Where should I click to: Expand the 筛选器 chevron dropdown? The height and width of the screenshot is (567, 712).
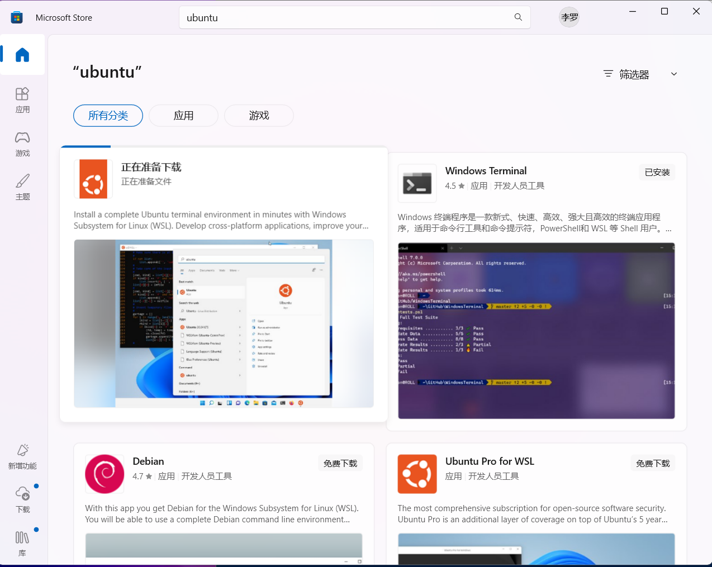coord(674,74)
